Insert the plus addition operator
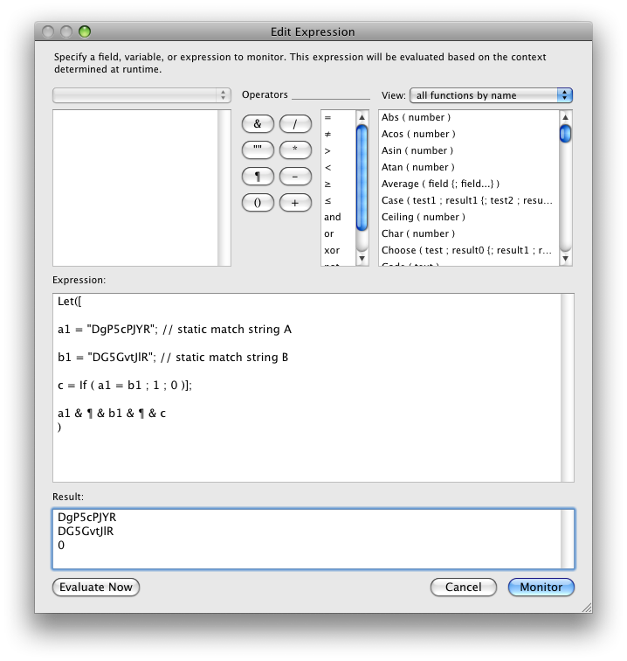627x661 pixels. tap(295, 203)
